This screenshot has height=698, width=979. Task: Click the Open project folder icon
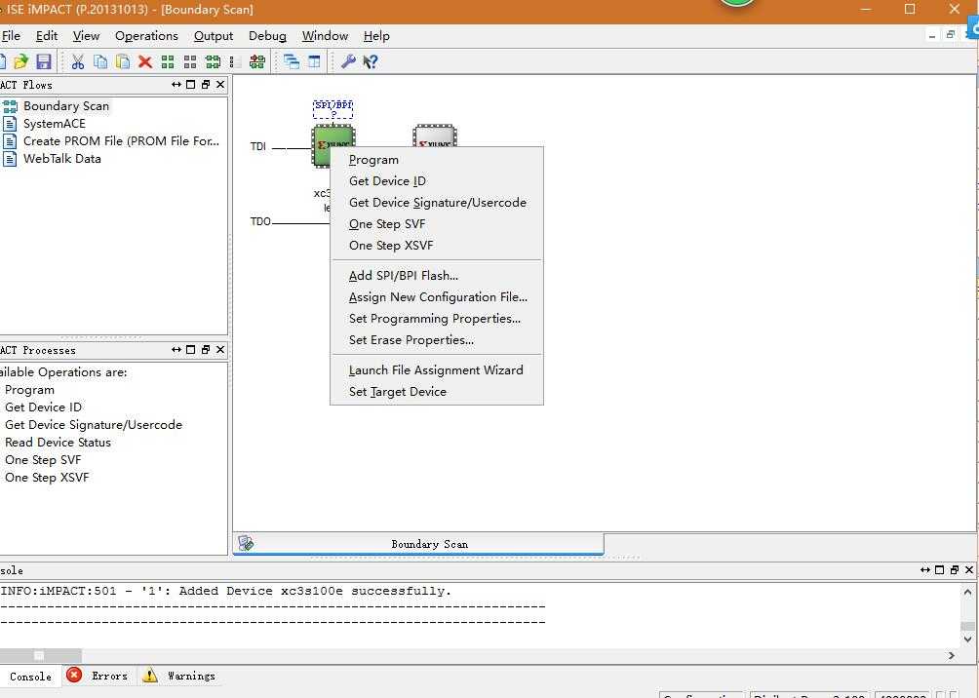click(21, 61)
